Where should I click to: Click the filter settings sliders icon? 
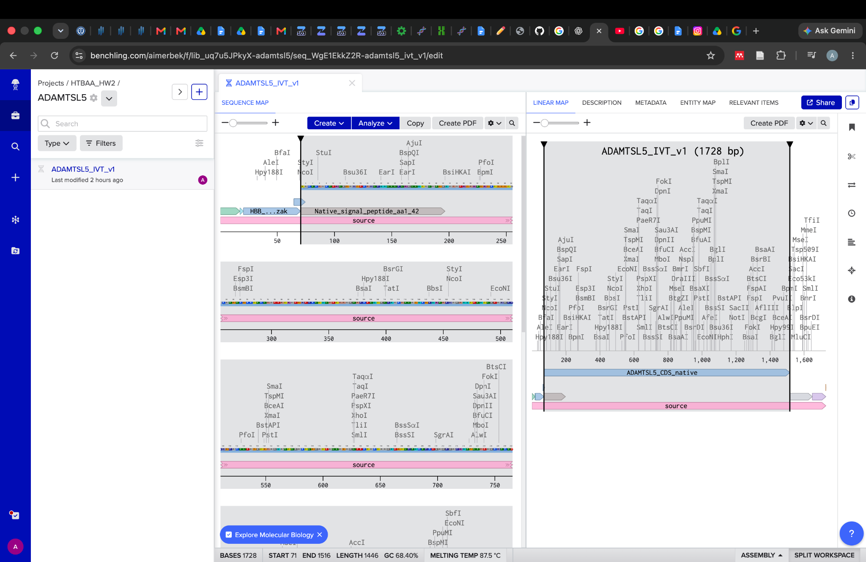[199, 143]
